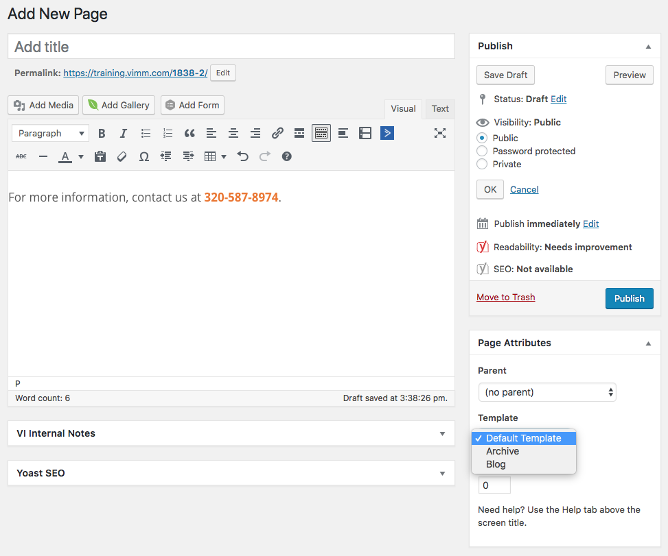Switch to the Visual editor tab
Image resolution: width=668 pixels, height=556 pixels.
point(403,109)
